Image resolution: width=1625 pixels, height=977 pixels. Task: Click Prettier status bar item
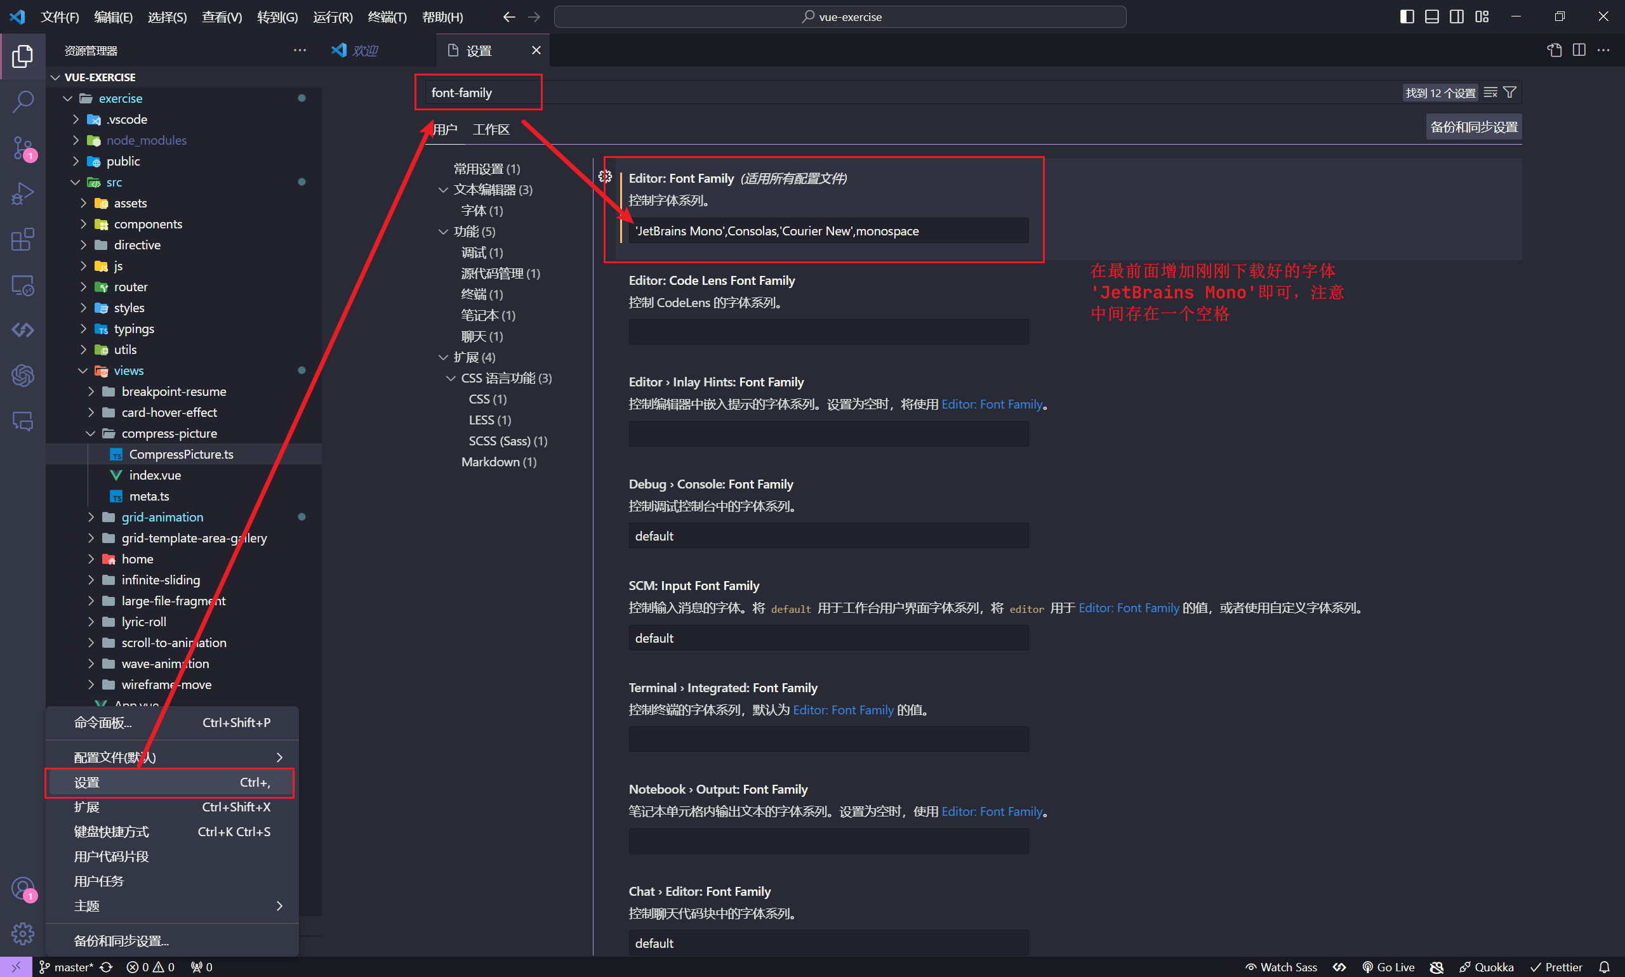point(1556,967)
